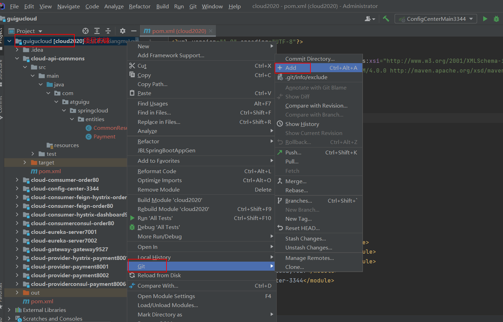The width and height of the screenshot is (503, 322).
Task: Choose Open Module Settings entry
Action: pos(202,296)
